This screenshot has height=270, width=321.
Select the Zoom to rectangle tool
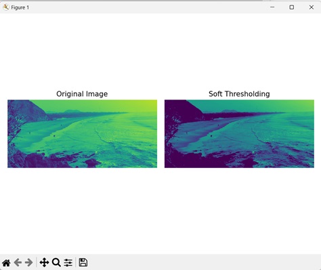(56, 263)
